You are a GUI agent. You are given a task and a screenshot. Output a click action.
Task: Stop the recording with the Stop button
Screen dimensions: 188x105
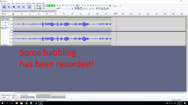click(x=14, y=7)
